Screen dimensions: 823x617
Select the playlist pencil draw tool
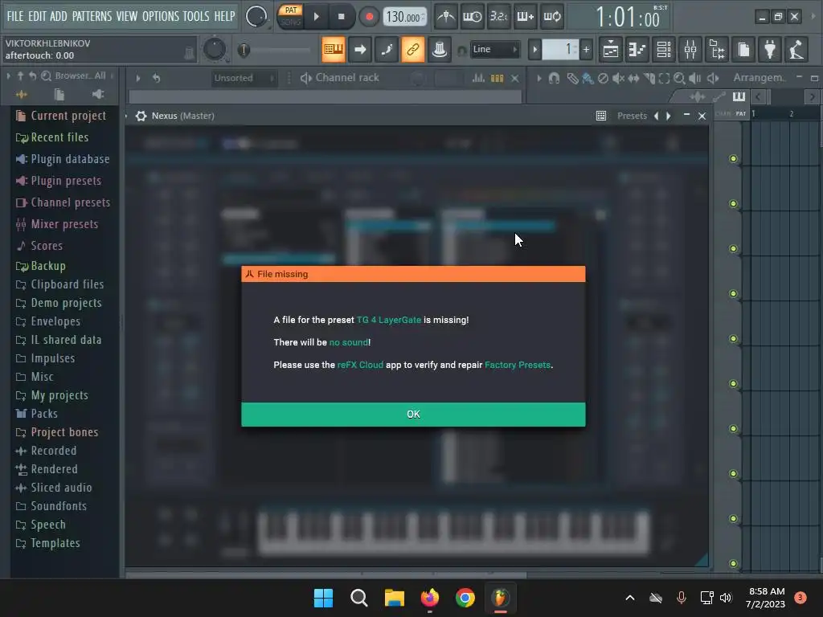click(x=572, y=78)
